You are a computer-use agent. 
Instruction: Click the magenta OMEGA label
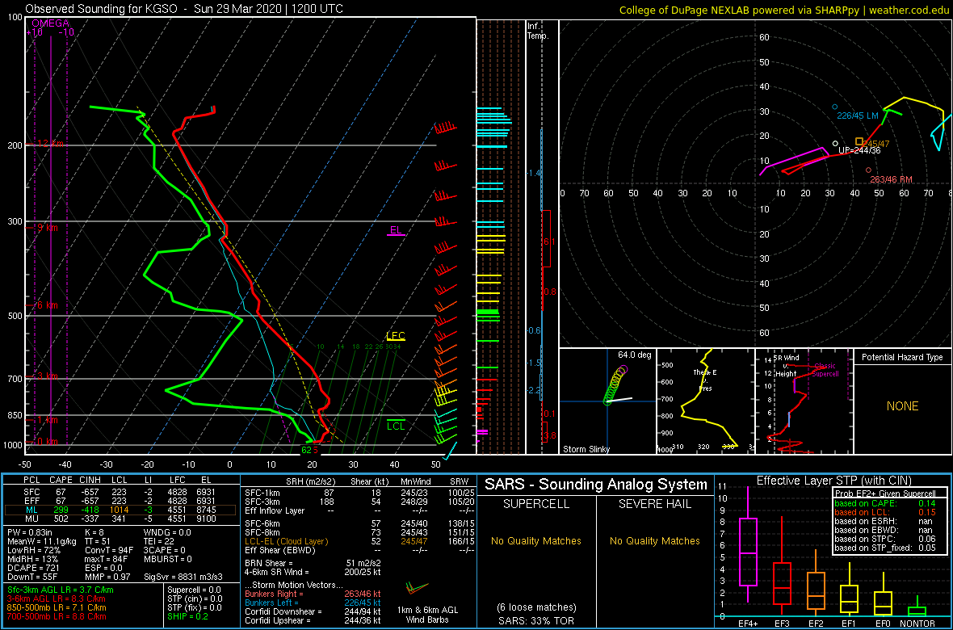click(x=50, y=23)
